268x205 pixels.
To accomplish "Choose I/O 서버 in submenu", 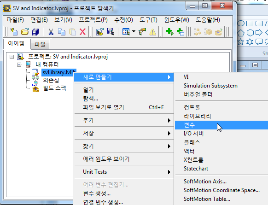I will coord(221,134).
